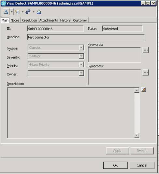Viewport: 159px width, 174px height.
Task: Click the Description scrollbar down arrow
Action: pos(137,135)
